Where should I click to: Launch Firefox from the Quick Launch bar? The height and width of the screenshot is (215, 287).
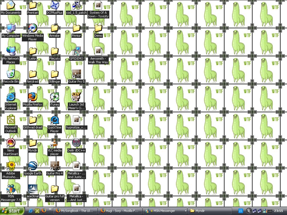pyautogui.click(x=44, y=211)
